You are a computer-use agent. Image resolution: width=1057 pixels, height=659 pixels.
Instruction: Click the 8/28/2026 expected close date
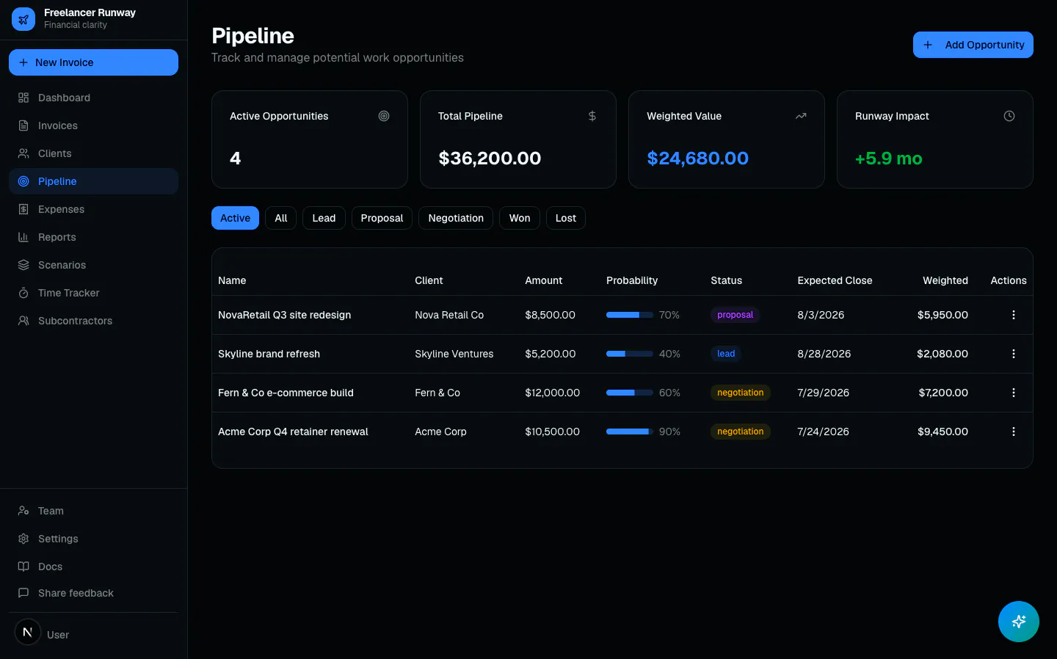pyautogui.click(x=824, y=354)
